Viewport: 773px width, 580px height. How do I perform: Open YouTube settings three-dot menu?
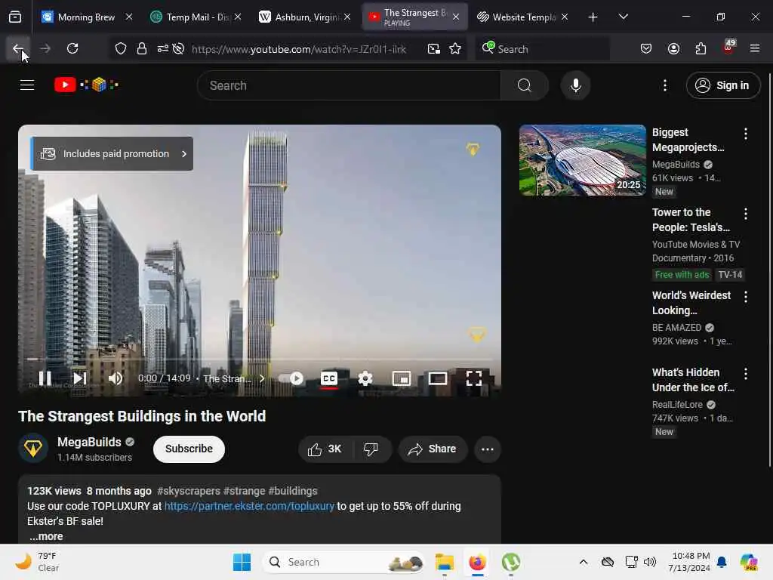tap(665, 85)
